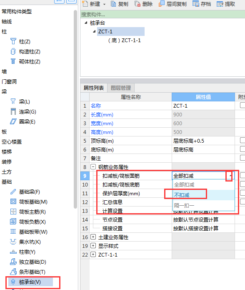Open the 板 category in component list

point(4,132)
